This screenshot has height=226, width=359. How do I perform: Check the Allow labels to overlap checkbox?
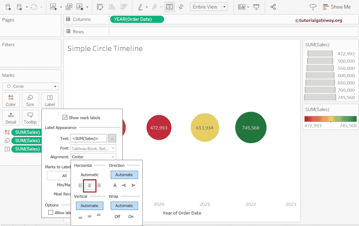point(51,212)
